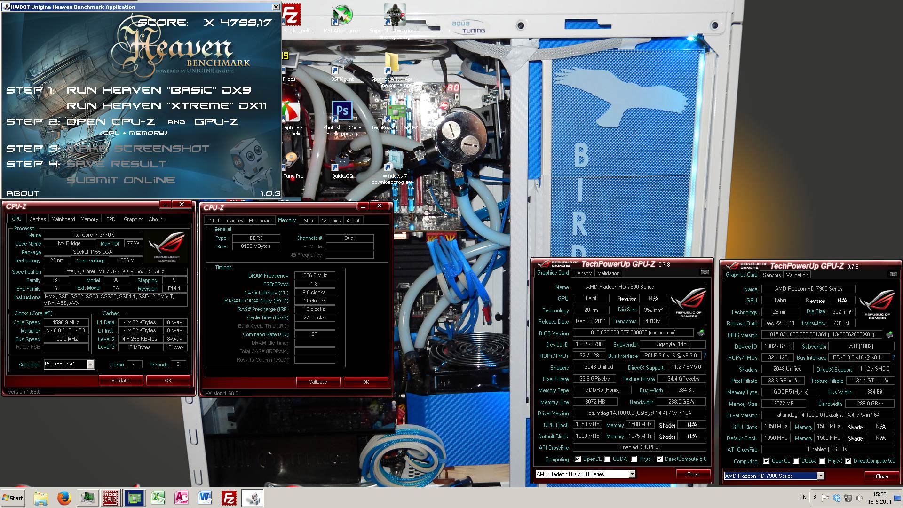Click screenshot camera icon in right GPU-Z
This screenshot has height=508, width=903.
893,274
